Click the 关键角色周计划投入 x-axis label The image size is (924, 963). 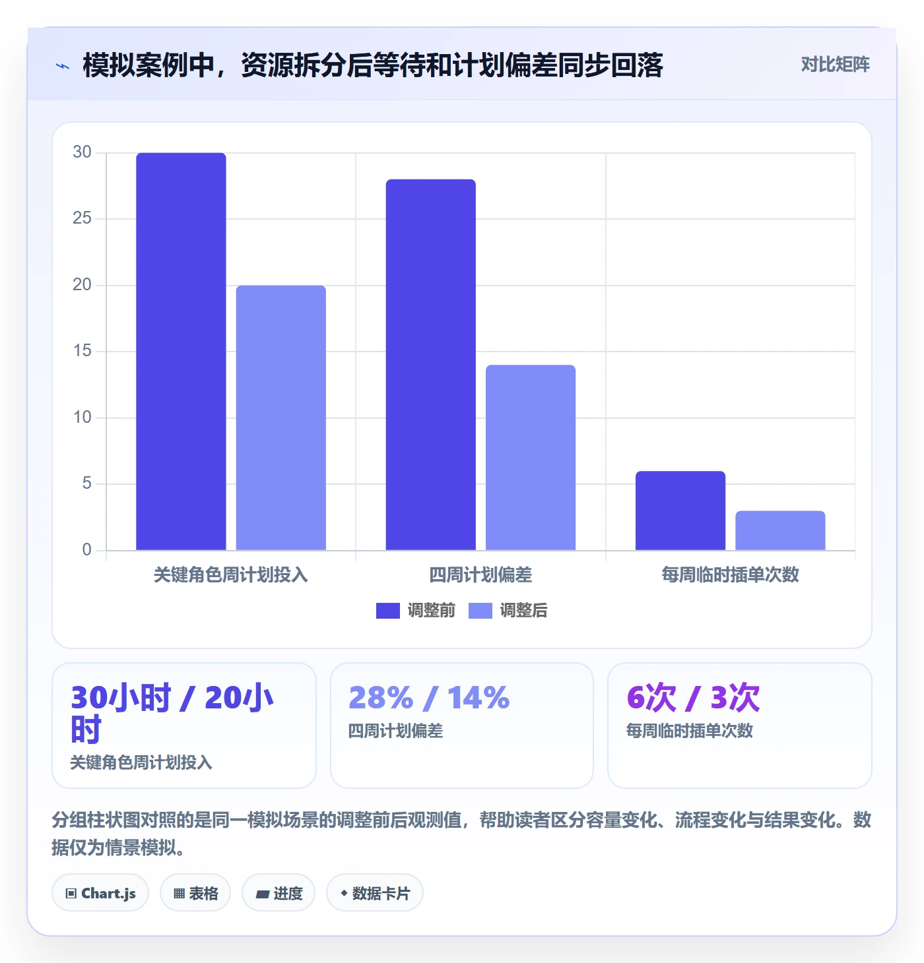point(231,575)
